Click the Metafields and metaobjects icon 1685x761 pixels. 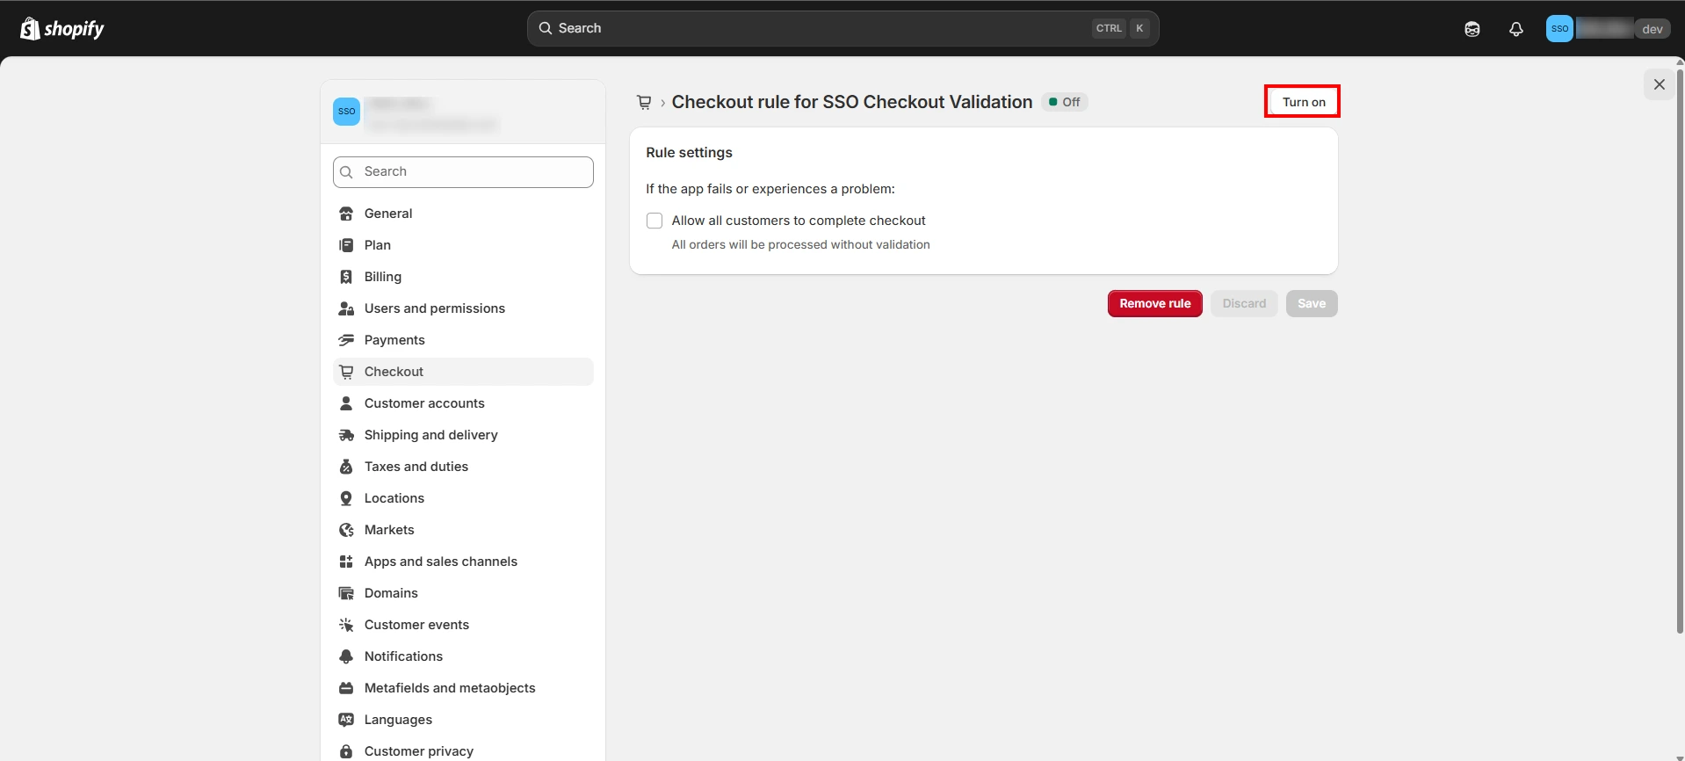point(346,688)
